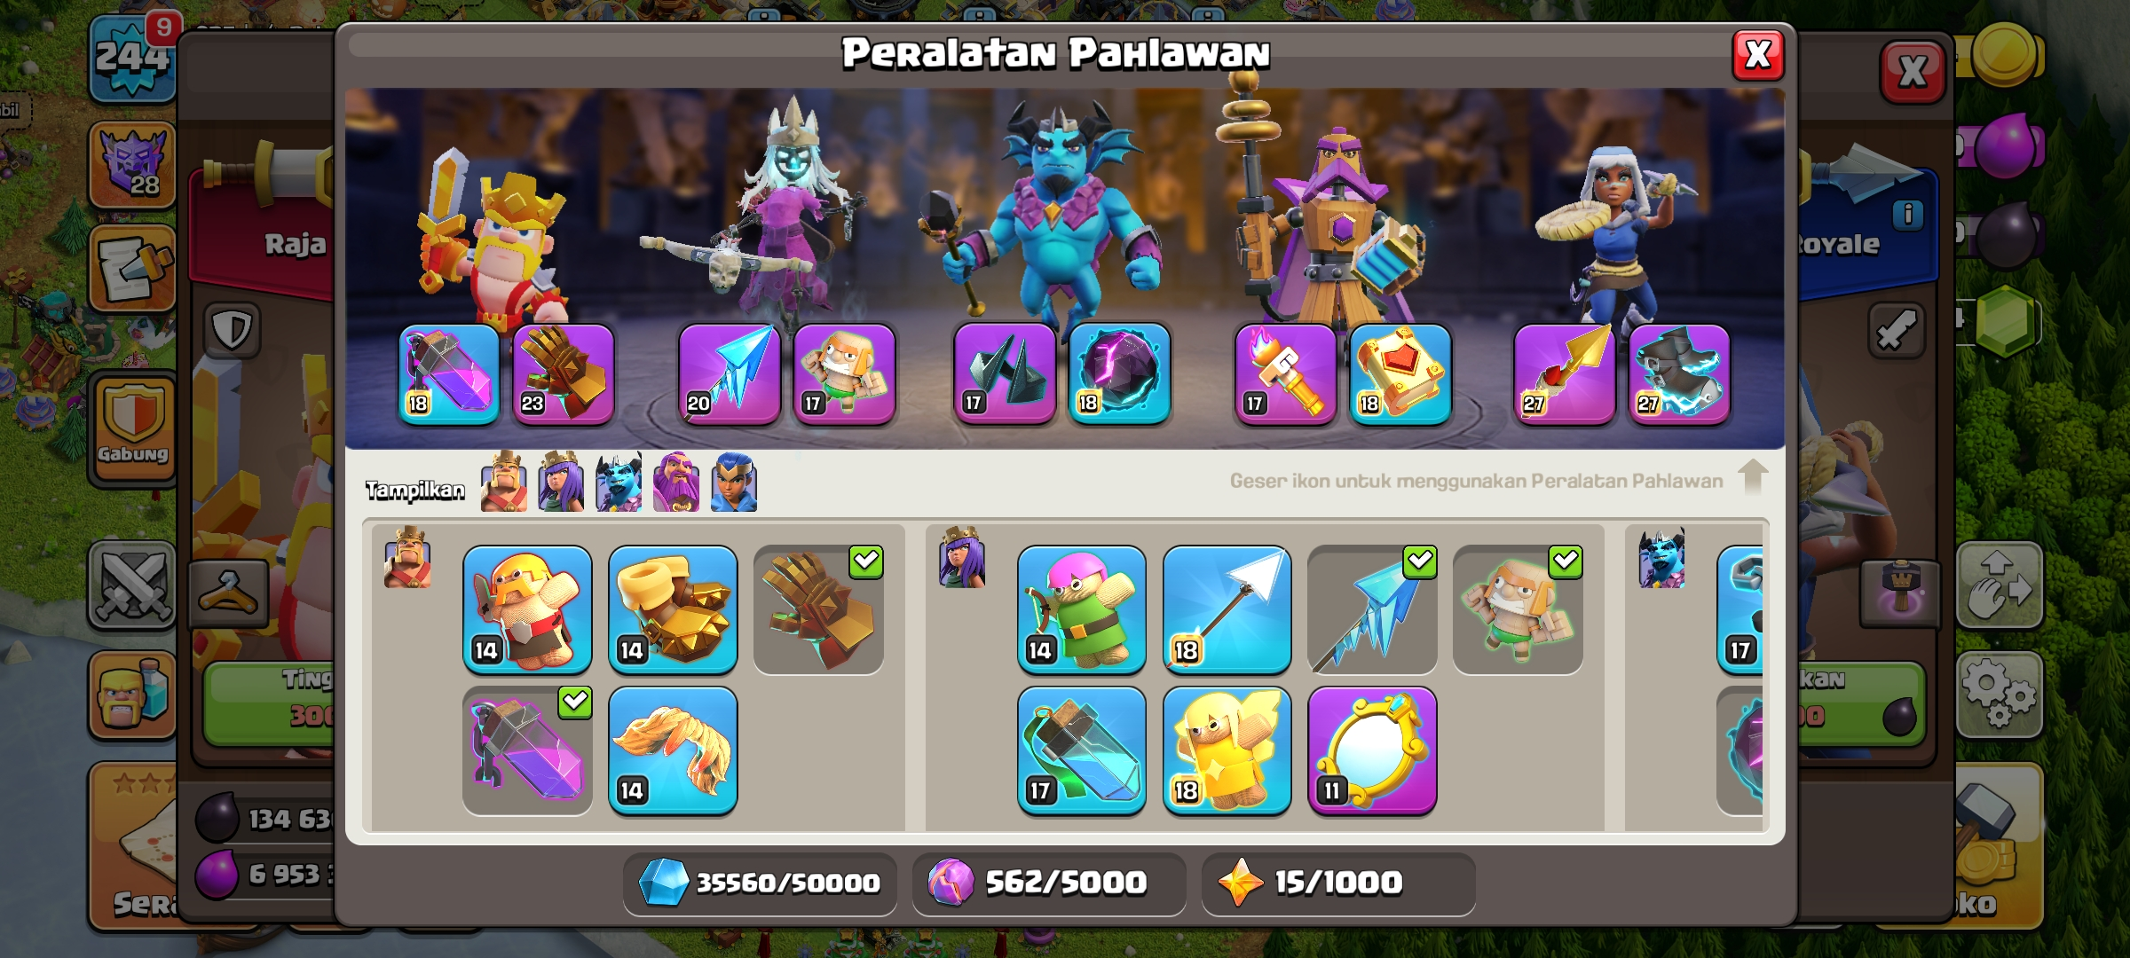
Task: Close the Peralatan Pahlawan window
Action: pyautogui.click(x=1758, y=55)
